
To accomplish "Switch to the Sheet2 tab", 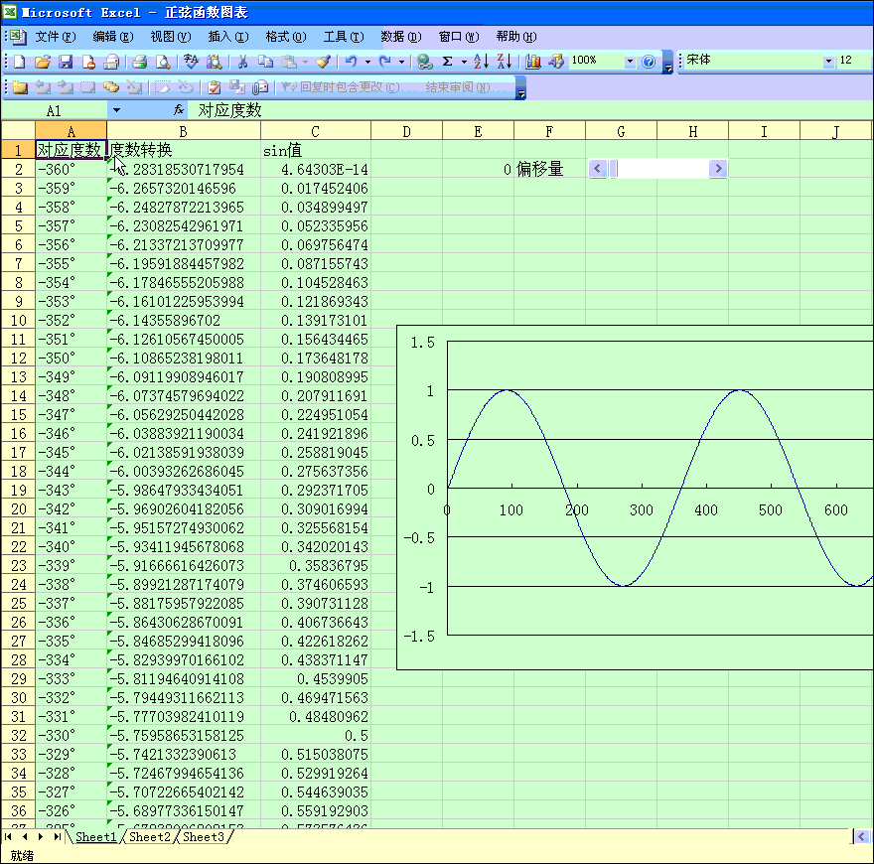I will (x=150, y=837).
